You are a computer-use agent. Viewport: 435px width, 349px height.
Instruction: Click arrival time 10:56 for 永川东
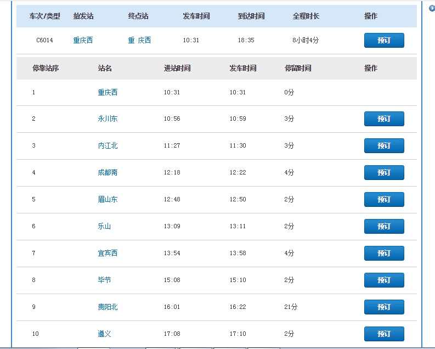pos(172,119)
